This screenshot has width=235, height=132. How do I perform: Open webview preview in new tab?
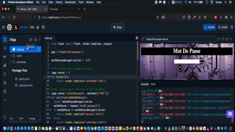[227, 39]
